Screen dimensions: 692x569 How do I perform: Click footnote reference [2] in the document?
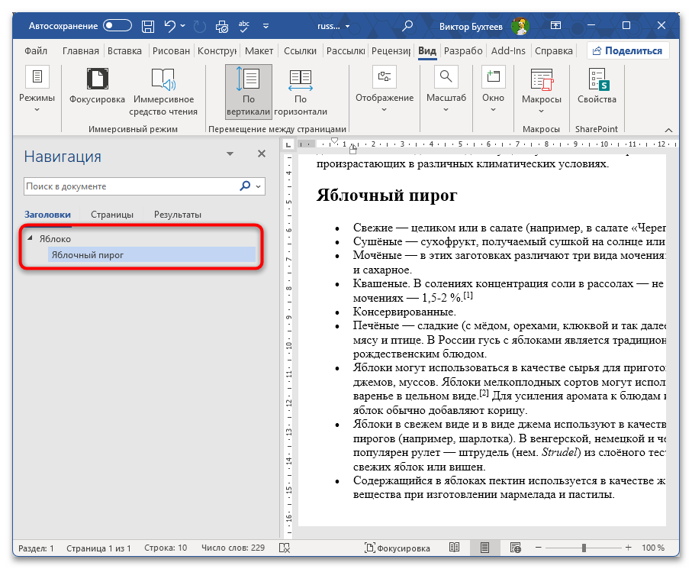point(484,393)
